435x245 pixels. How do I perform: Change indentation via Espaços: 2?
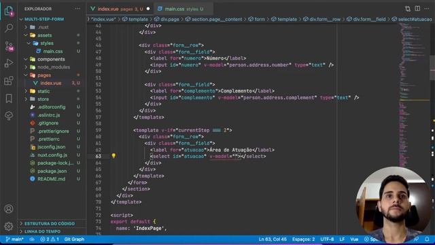pyautogui.click(x=303, y=239)
